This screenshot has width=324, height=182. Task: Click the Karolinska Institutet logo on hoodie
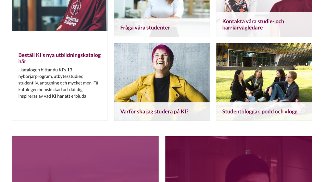76,8
